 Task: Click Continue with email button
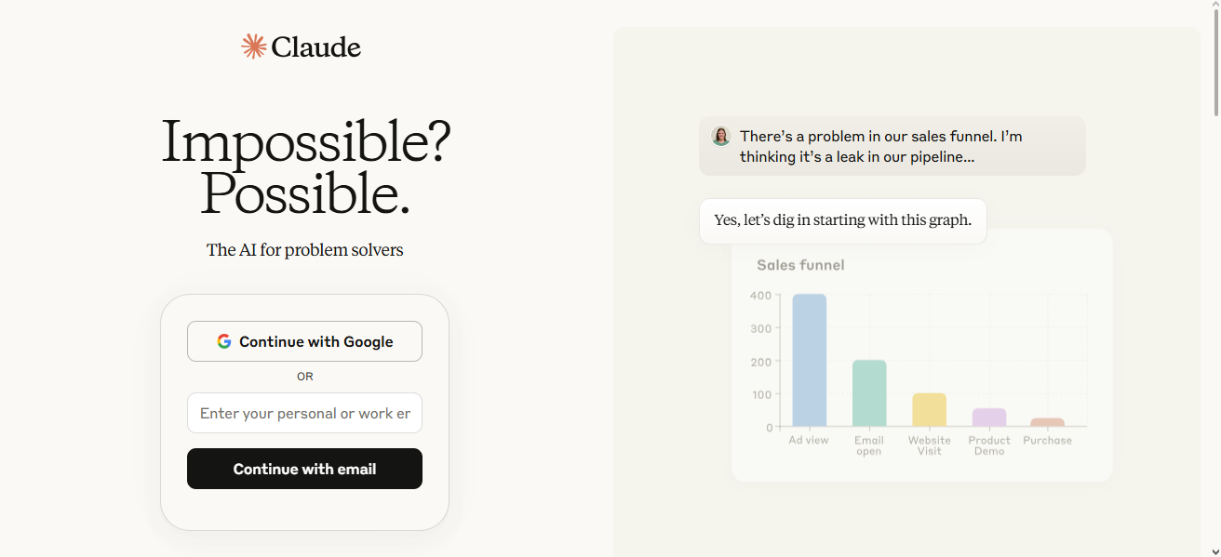(304, 469)
